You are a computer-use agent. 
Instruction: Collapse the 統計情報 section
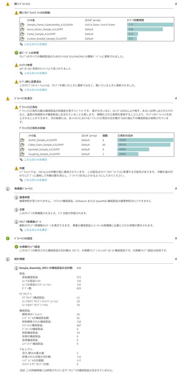(x=176, y=259)
